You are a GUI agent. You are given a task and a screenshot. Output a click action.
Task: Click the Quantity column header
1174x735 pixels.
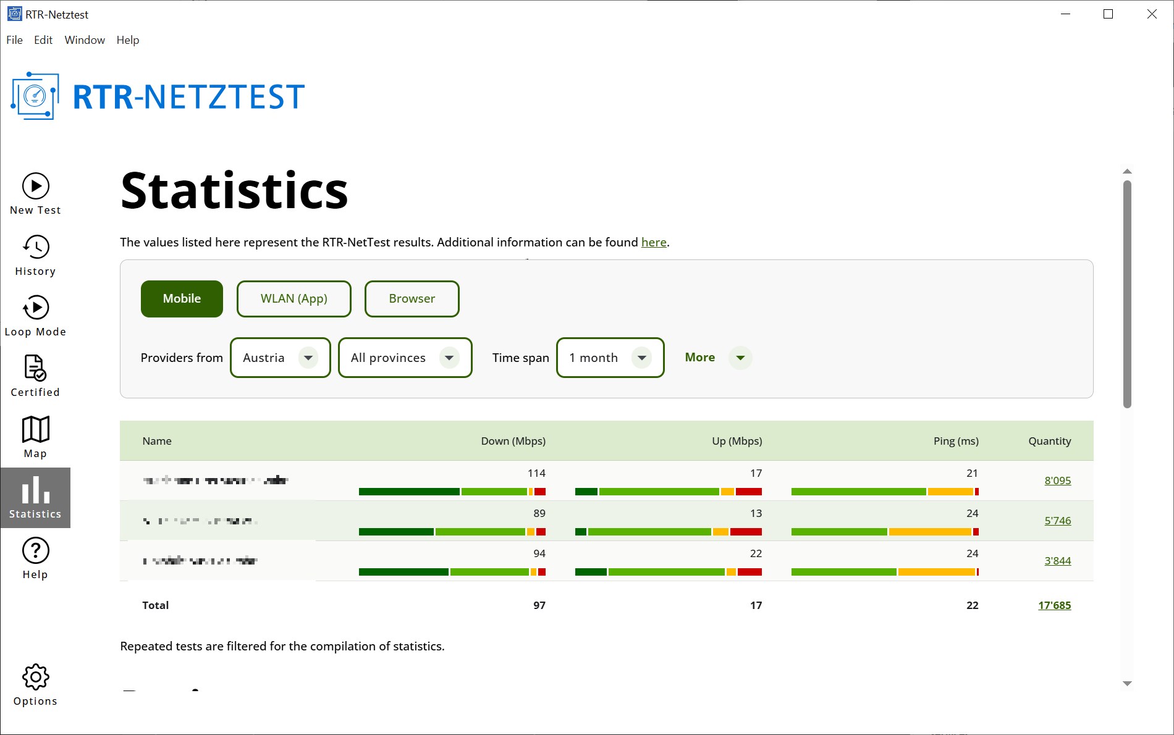[x=1049, y=441]
